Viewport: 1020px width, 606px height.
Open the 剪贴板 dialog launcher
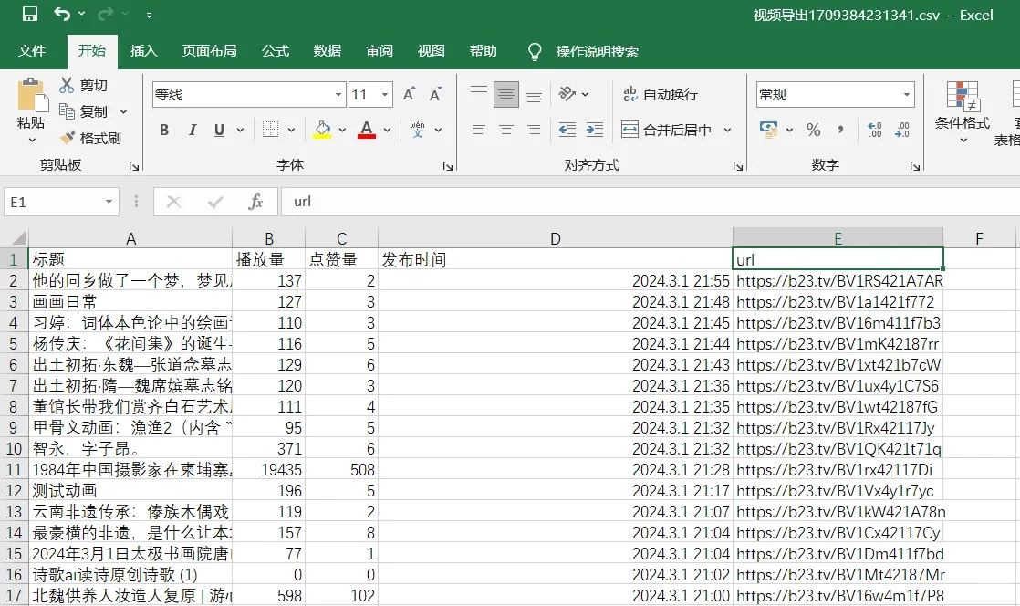pyautogui.click(x=134, y=166)
